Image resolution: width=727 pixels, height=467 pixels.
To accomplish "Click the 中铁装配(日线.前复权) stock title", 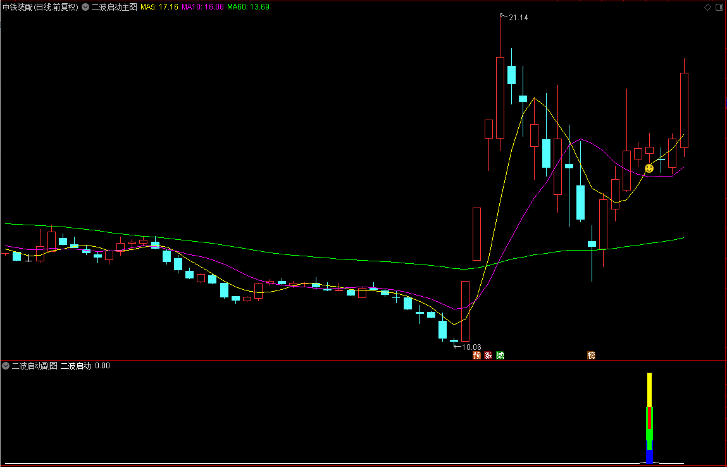I will 40,7.
